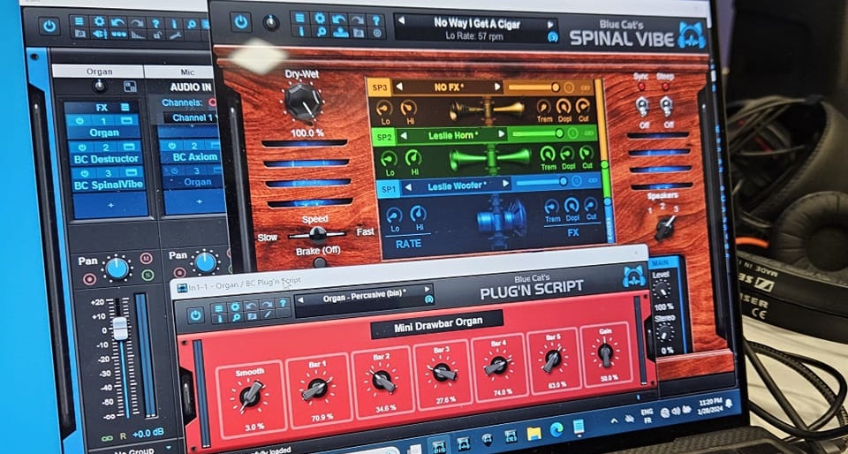Open Plug'n Script gear settings icon

coord(235,307)
